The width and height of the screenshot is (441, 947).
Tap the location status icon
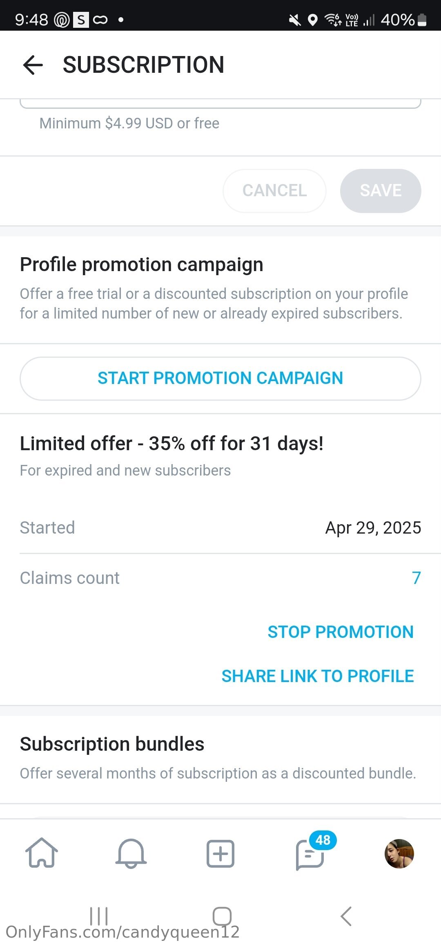point(313,20)
